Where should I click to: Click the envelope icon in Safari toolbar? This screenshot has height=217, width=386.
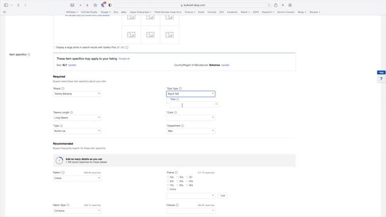pos(72,5)
